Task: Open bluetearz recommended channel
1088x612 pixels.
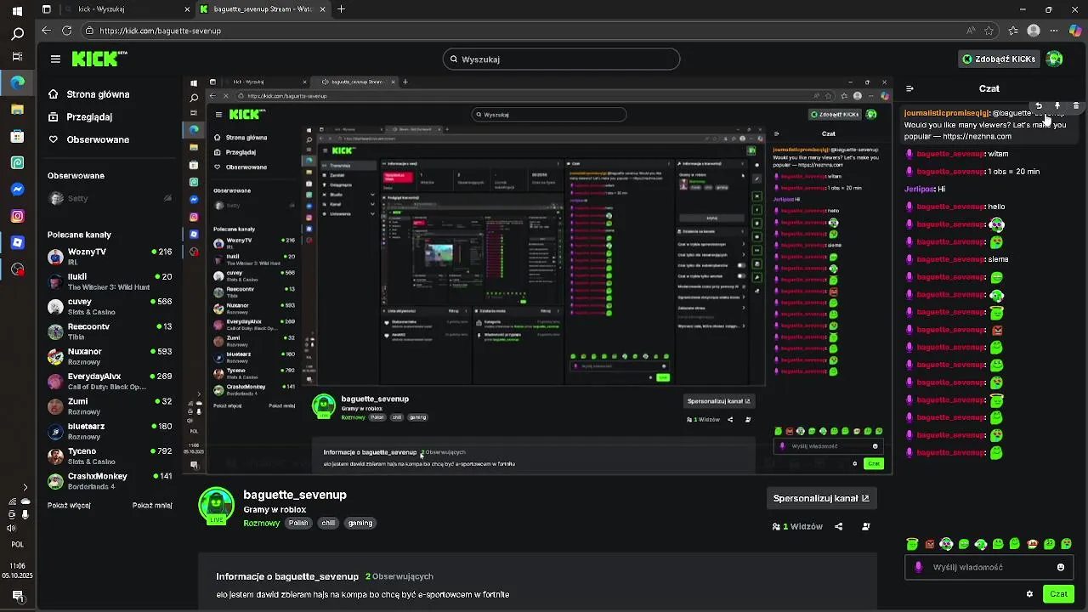Action: click(110, 431)
